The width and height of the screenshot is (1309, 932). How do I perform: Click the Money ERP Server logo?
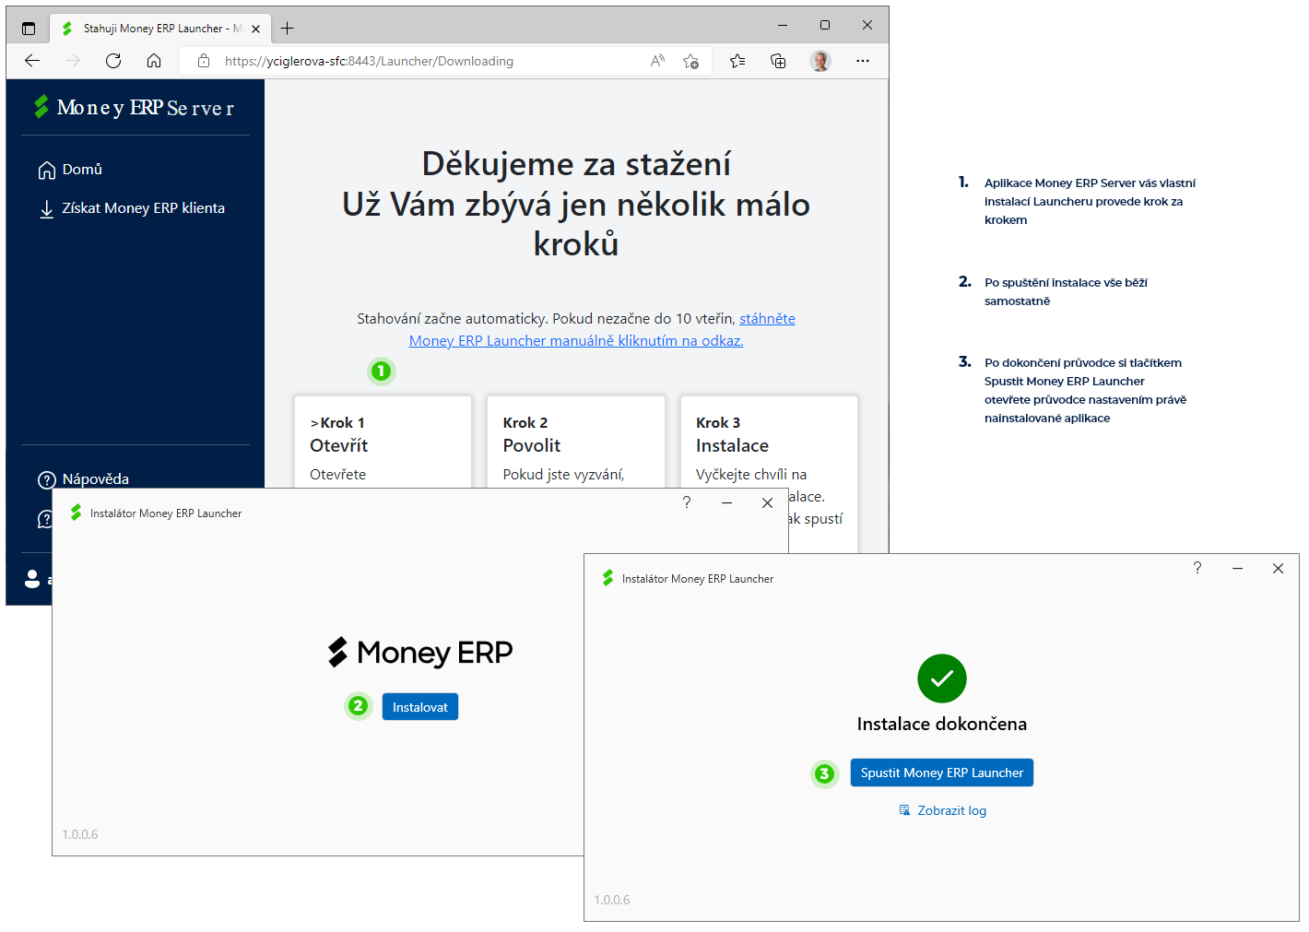click(x=134, y=107)
